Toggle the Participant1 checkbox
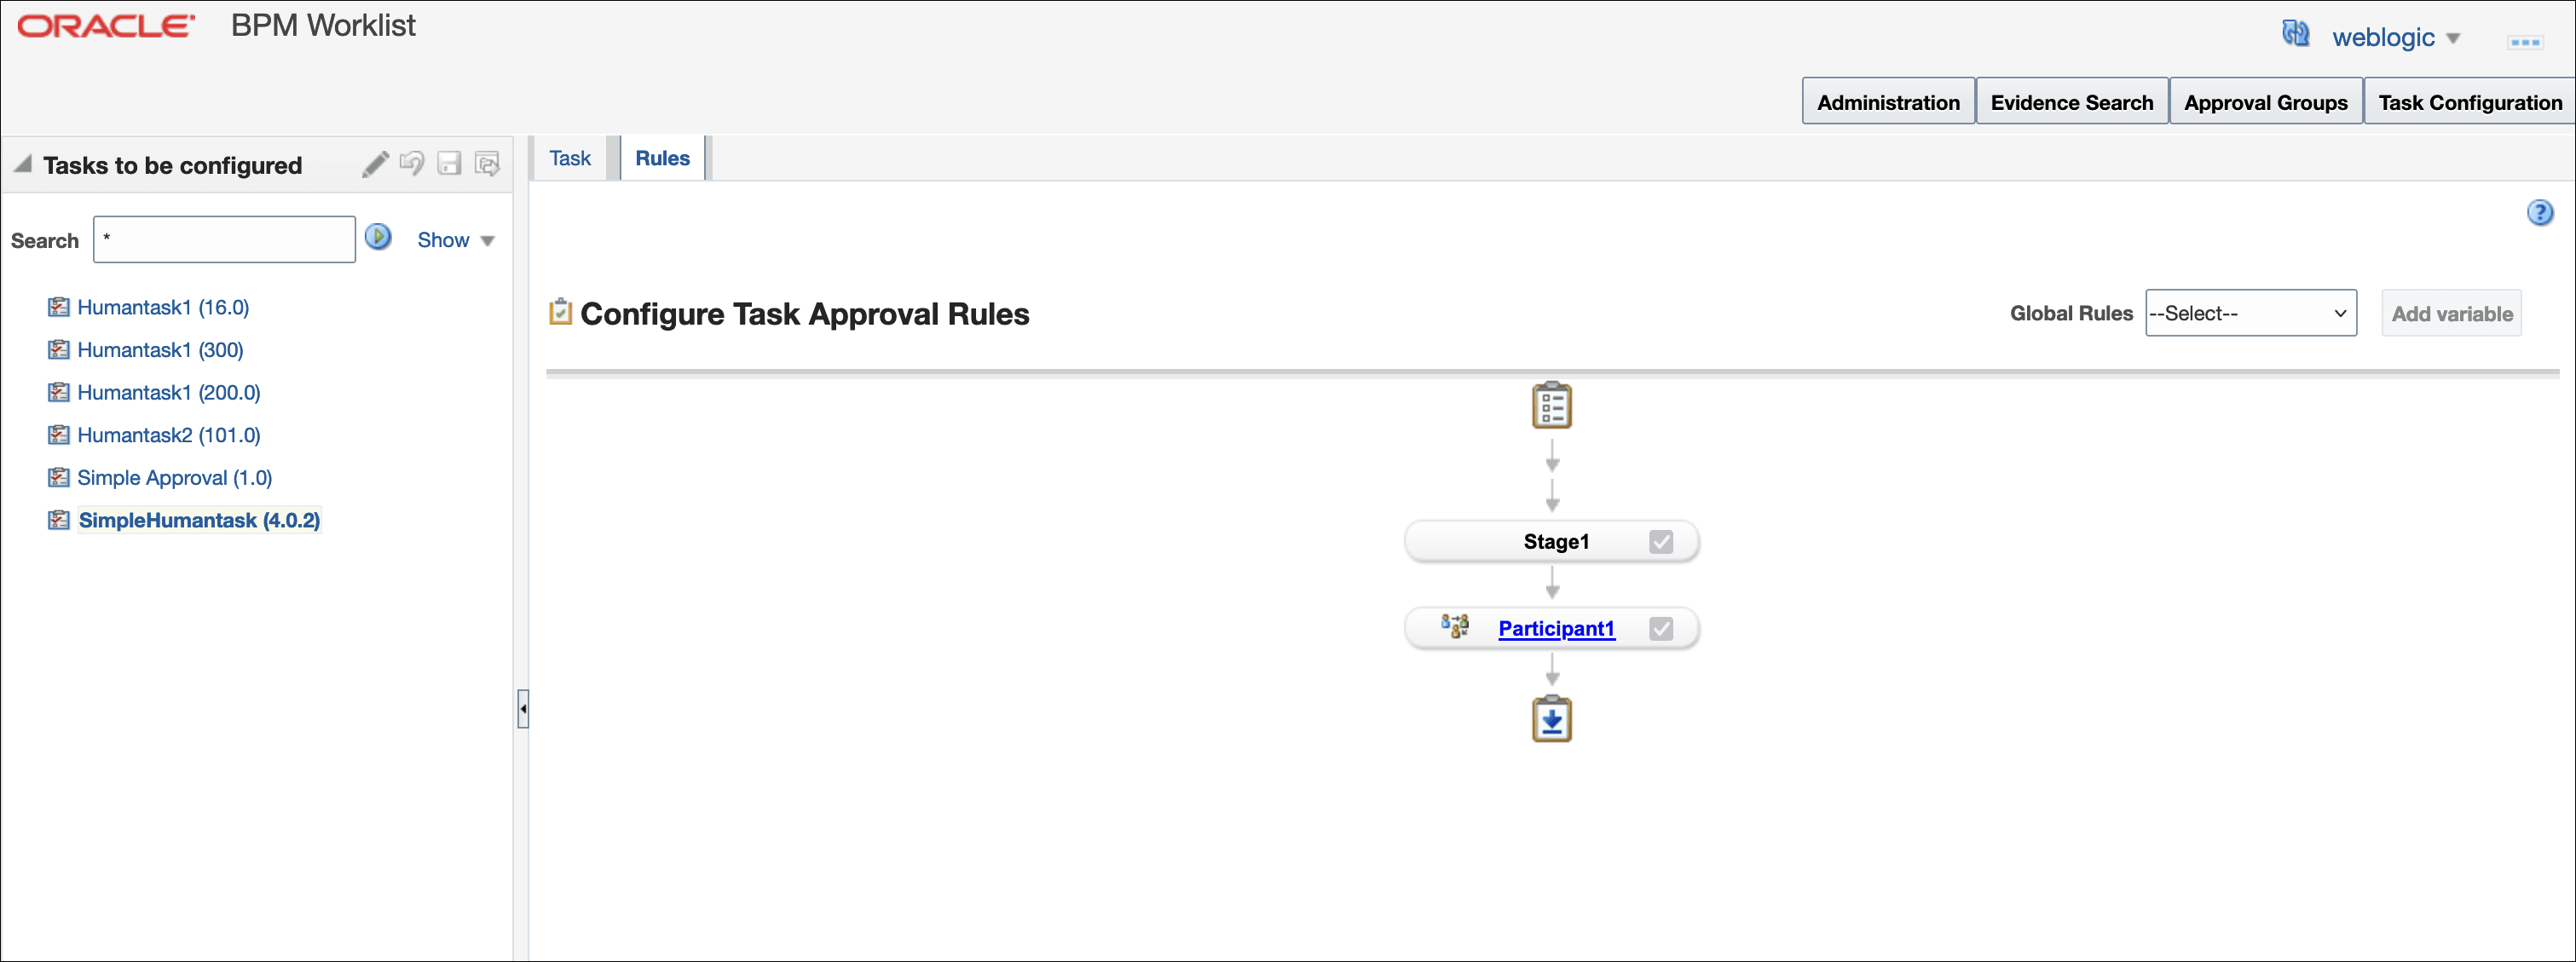 click(1661, 629)
